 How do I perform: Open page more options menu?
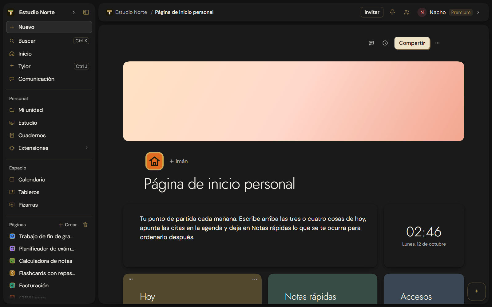click(437, 43)
